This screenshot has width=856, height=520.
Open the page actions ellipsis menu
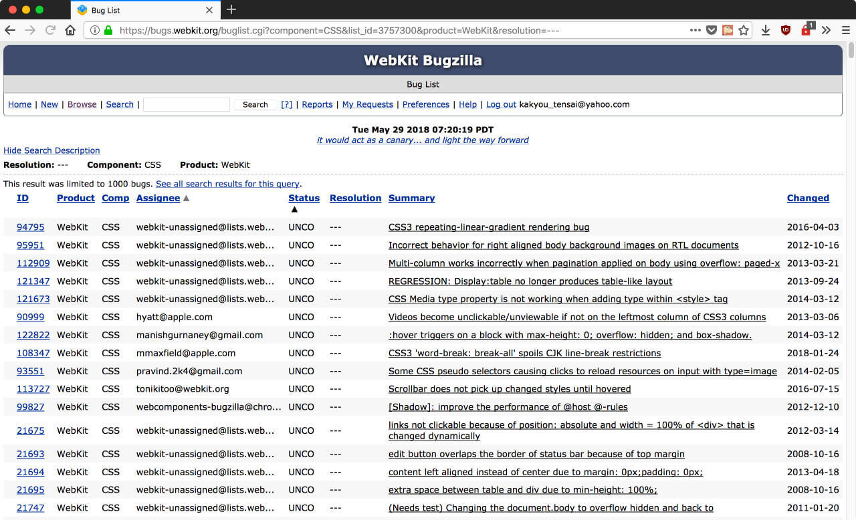[695, 30]
